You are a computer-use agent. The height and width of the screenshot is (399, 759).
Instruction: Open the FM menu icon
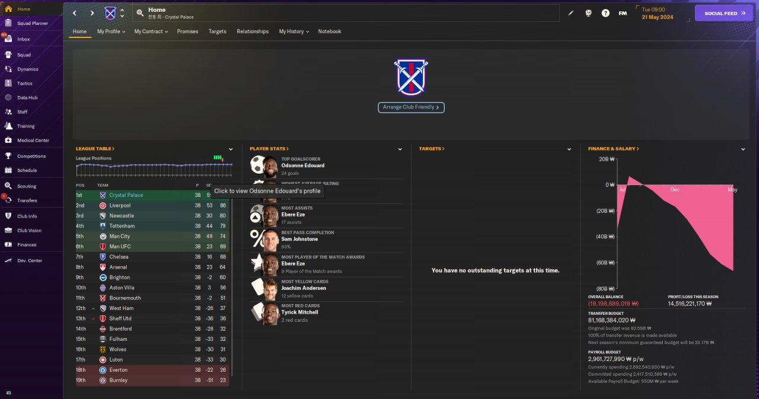623,13
